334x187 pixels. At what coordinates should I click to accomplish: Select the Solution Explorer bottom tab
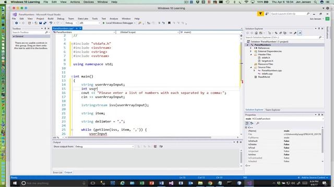[254, 110]
